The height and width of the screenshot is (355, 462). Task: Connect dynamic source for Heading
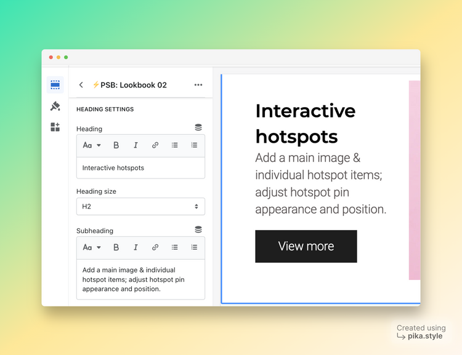(198, 127)
